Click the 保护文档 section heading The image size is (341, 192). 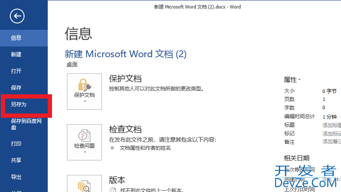(x=125, y=79)
